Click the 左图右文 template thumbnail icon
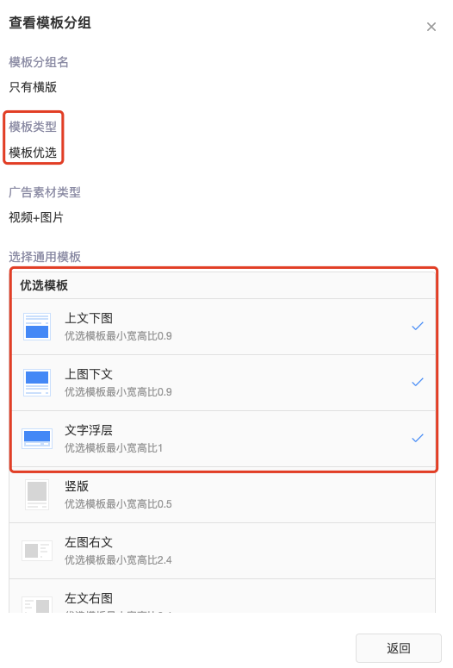The width and height of the screenshot is (453, 668). coord(37,551)
